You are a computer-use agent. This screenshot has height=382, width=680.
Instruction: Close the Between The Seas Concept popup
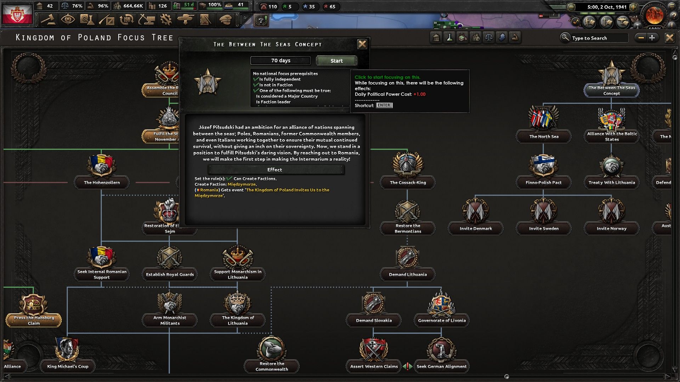pyautogui.click(x=362, y=44)
